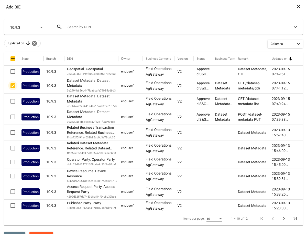Click the GUID cb8c2842624741608d4add33f9a30caf
This screenshot has height=234, width=307.
(91, 164)
